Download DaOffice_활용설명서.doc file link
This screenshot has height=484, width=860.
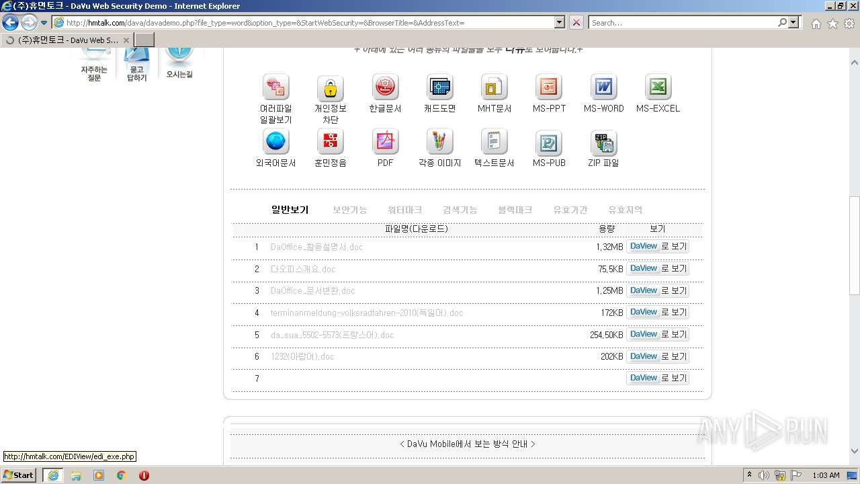(316, 247)
